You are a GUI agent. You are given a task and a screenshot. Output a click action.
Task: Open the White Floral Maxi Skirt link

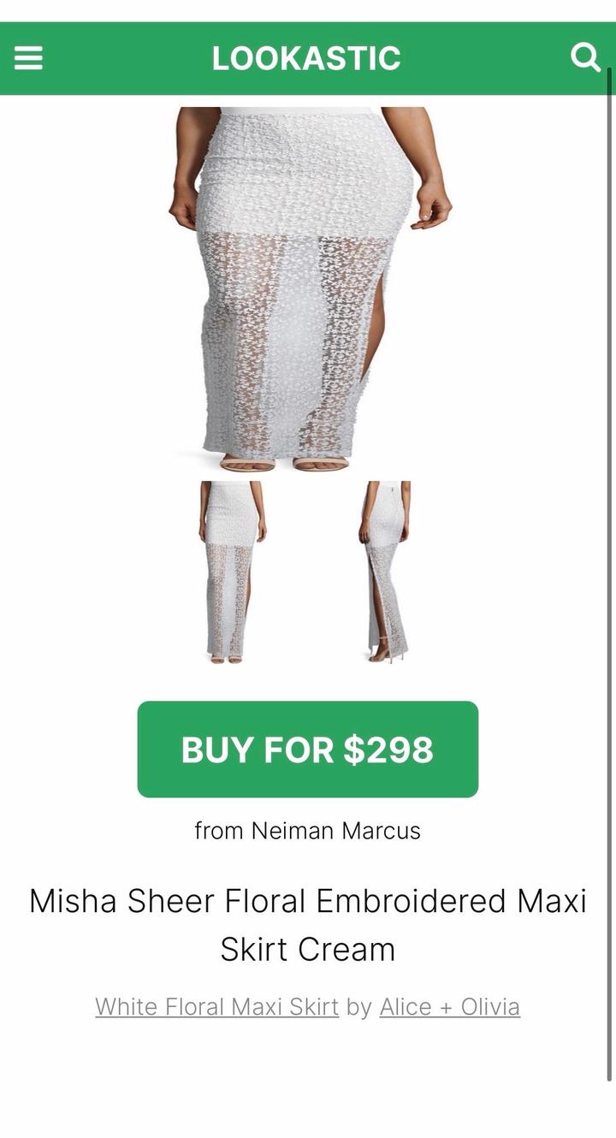[x=217, y=1007]
